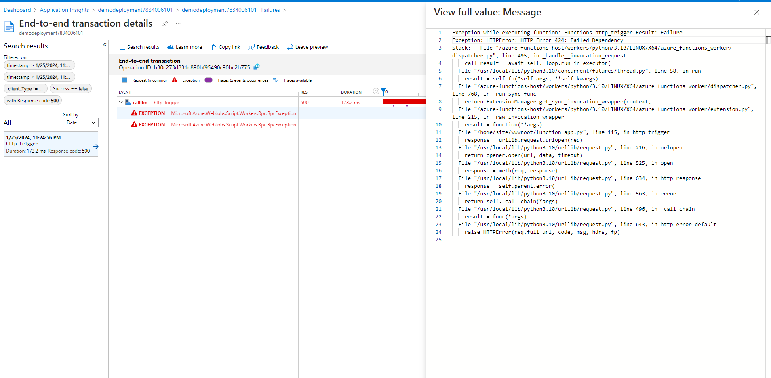Open the Sort by Date dropdown

pos(80,122)
